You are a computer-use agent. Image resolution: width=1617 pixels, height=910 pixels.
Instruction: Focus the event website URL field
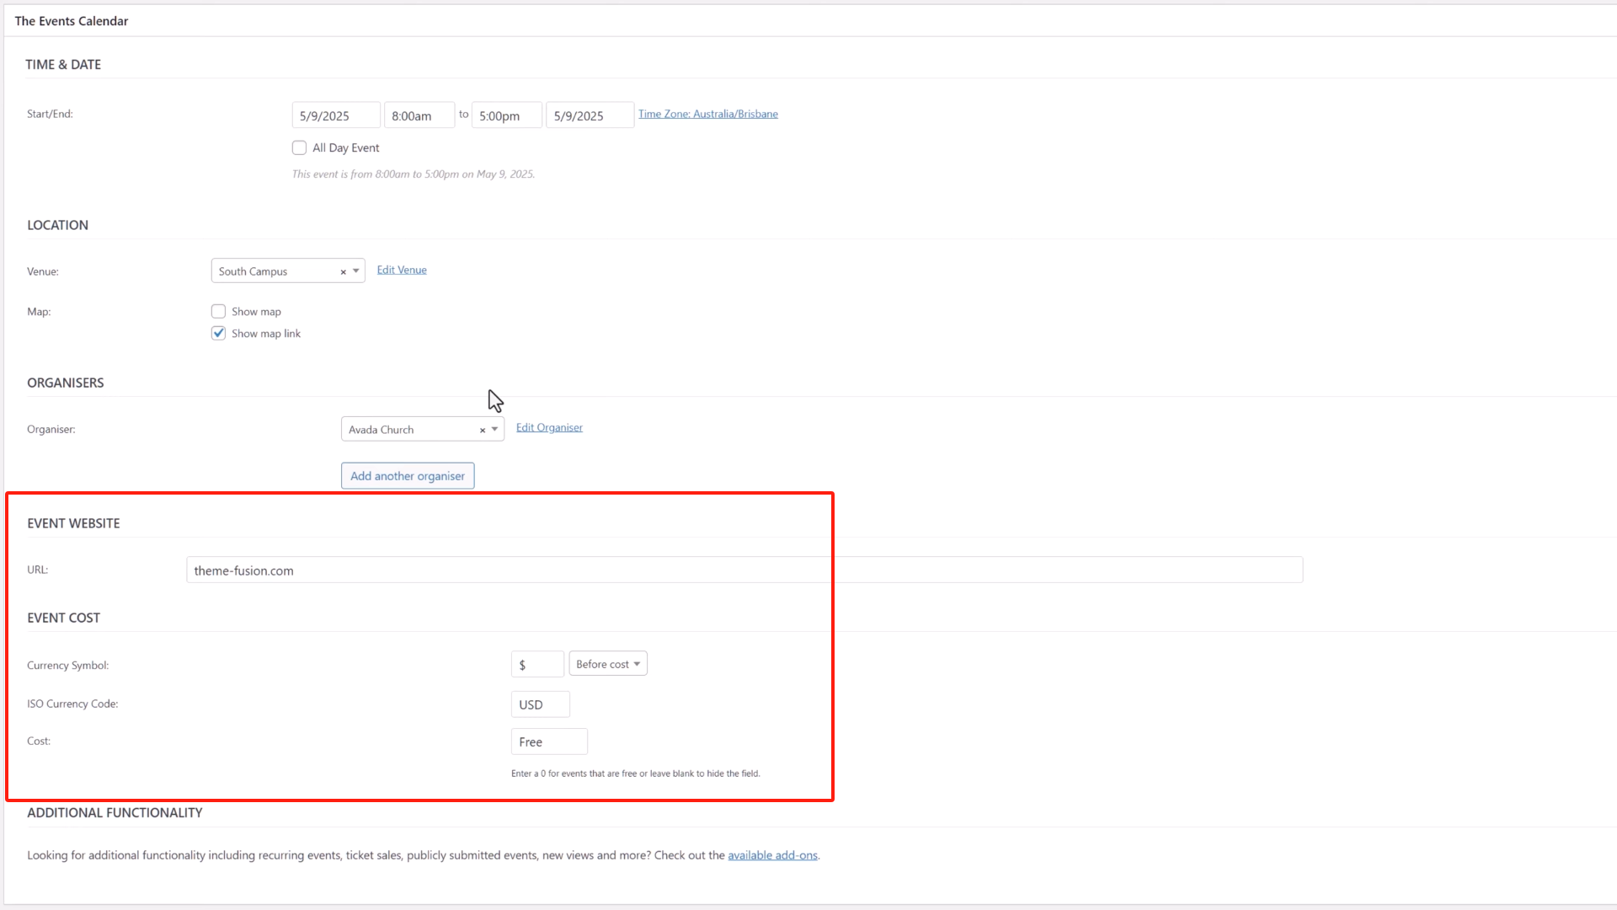click(x=744, y=570)
